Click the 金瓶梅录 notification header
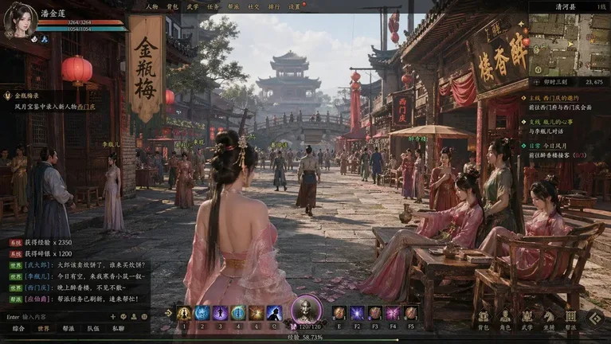The height and width of the screenshot is (344, 611). 26,96
